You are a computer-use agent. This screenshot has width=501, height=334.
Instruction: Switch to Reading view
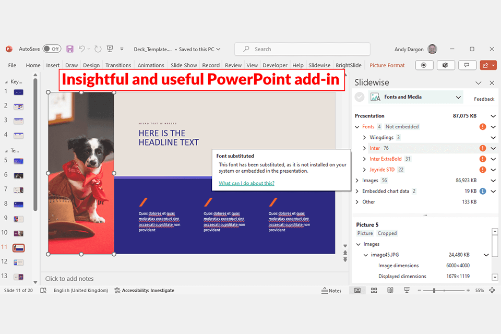coord(390,291)
